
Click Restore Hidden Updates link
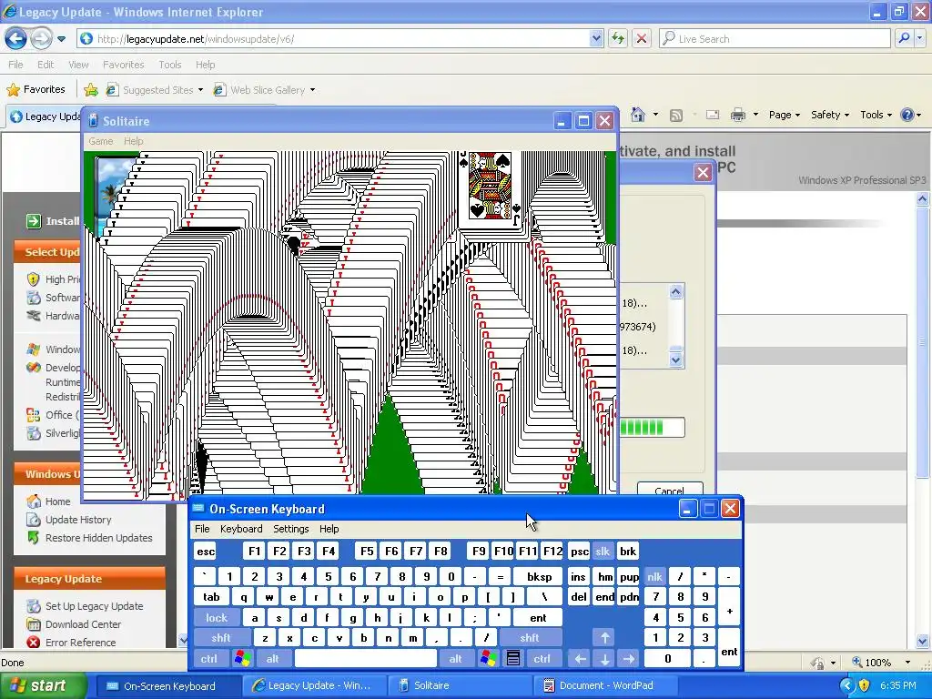click(98, 539)
